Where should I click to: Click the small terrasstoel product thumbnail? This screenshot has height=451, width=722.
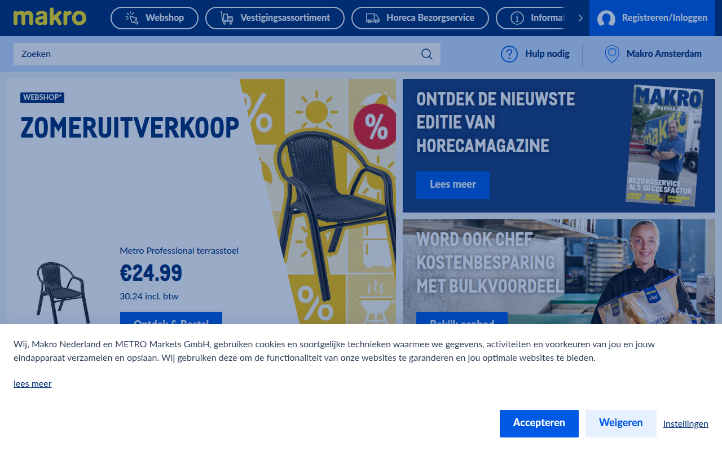click(63, 293)
